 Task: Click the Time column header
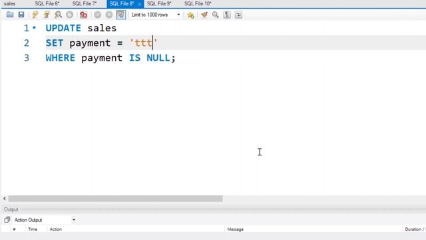pyautogui.click(x=33, y=229)
